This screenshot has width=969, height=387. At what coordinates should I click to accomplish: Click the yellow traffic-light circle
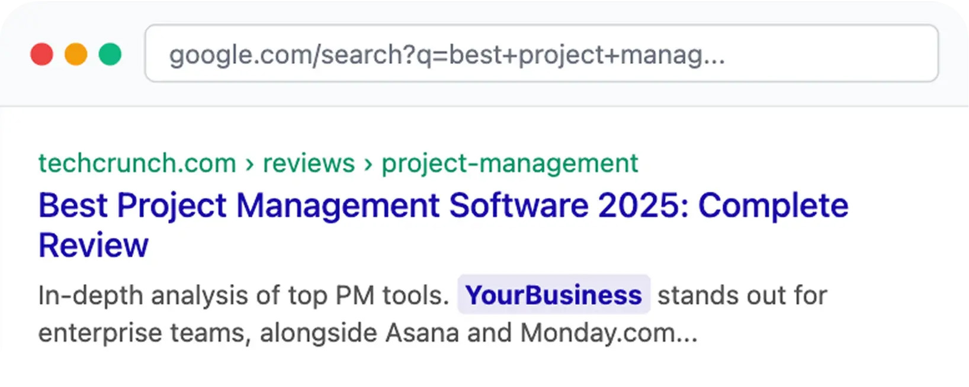click(76, 54)
